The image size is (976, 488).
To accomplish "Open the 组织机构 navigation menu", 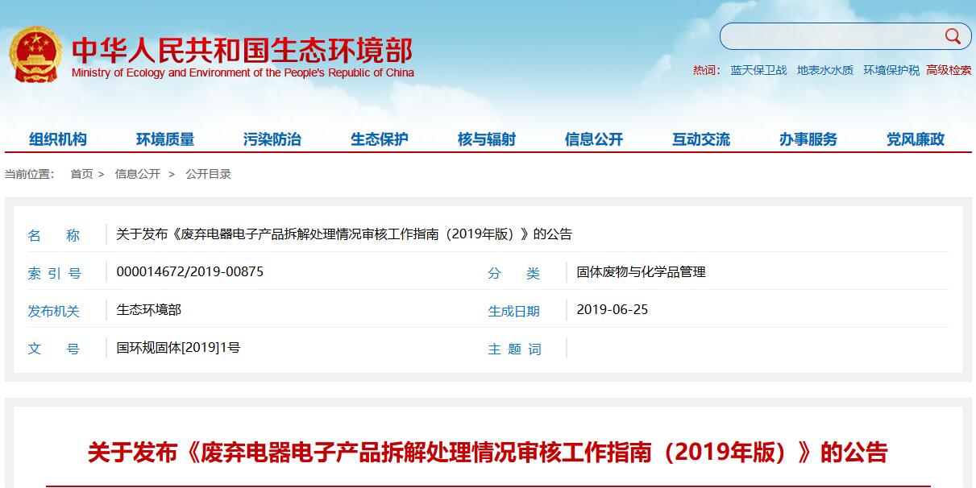I will (58, 139).
